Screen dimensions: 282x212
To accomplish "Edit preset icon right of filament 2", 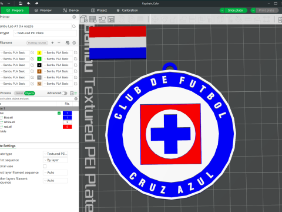I will coord(76,52).
